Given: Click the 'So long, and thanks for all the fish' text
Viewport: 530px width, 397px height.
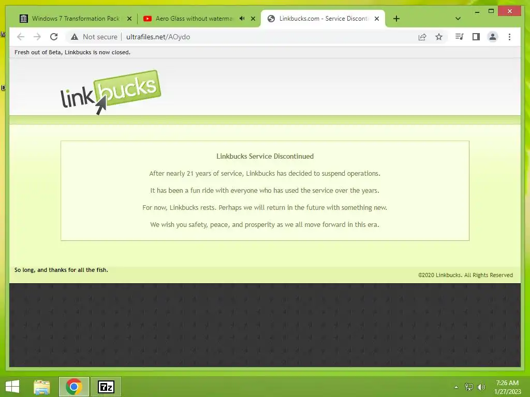Looking at the screenshot, I should [x=61, y=270].
